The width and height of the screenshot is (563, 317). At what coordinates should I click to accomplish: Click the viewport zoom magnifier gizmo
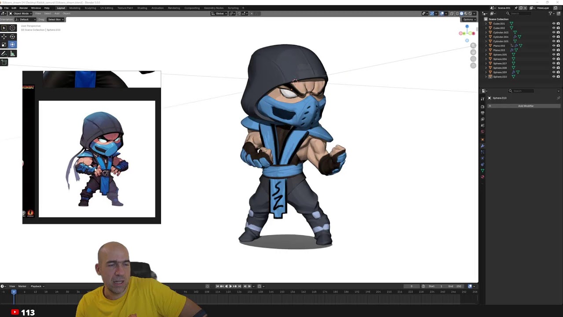tap(473, 45)
